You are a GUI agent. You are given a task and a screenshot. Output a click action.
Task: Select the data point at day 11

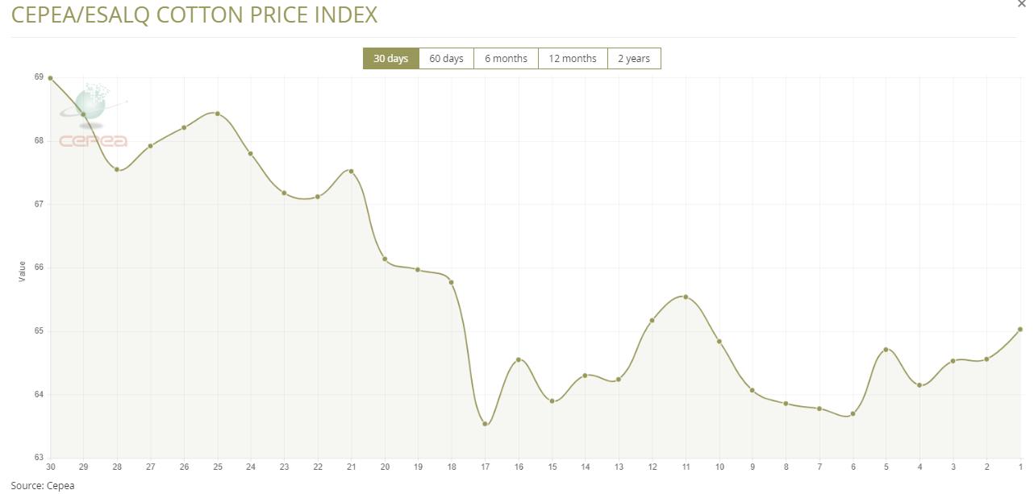[686, 297]
